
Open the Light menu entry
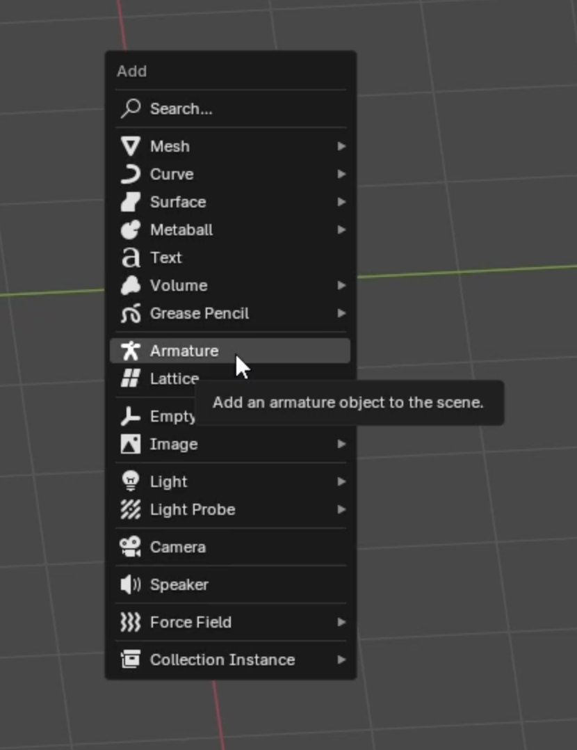click(230, 481)
